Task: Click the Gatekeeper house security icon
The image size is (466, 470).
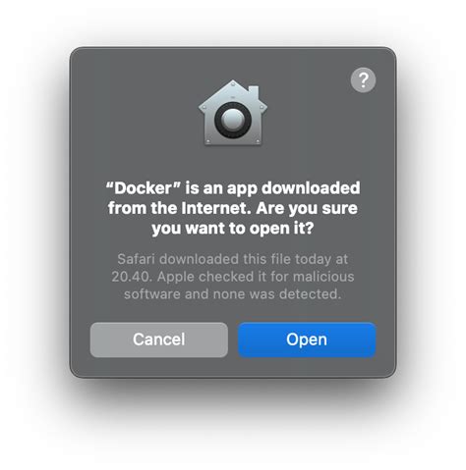Action: point(233,113)
